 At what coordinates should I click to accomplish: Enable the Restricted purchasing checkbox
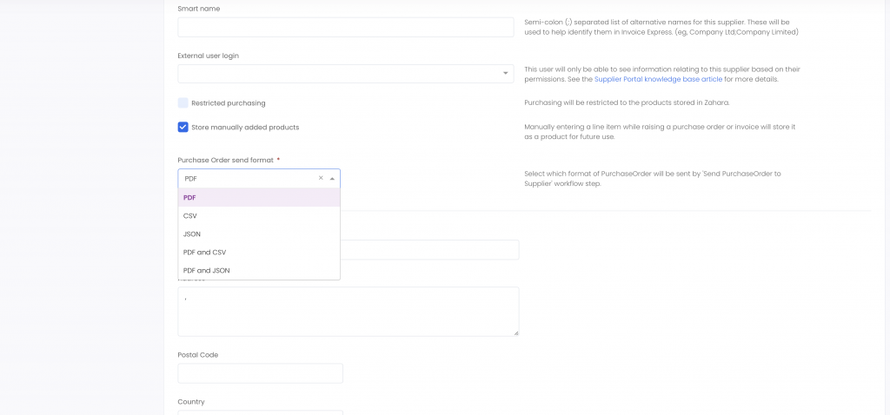pyautogui.click(x=183, y=103)
